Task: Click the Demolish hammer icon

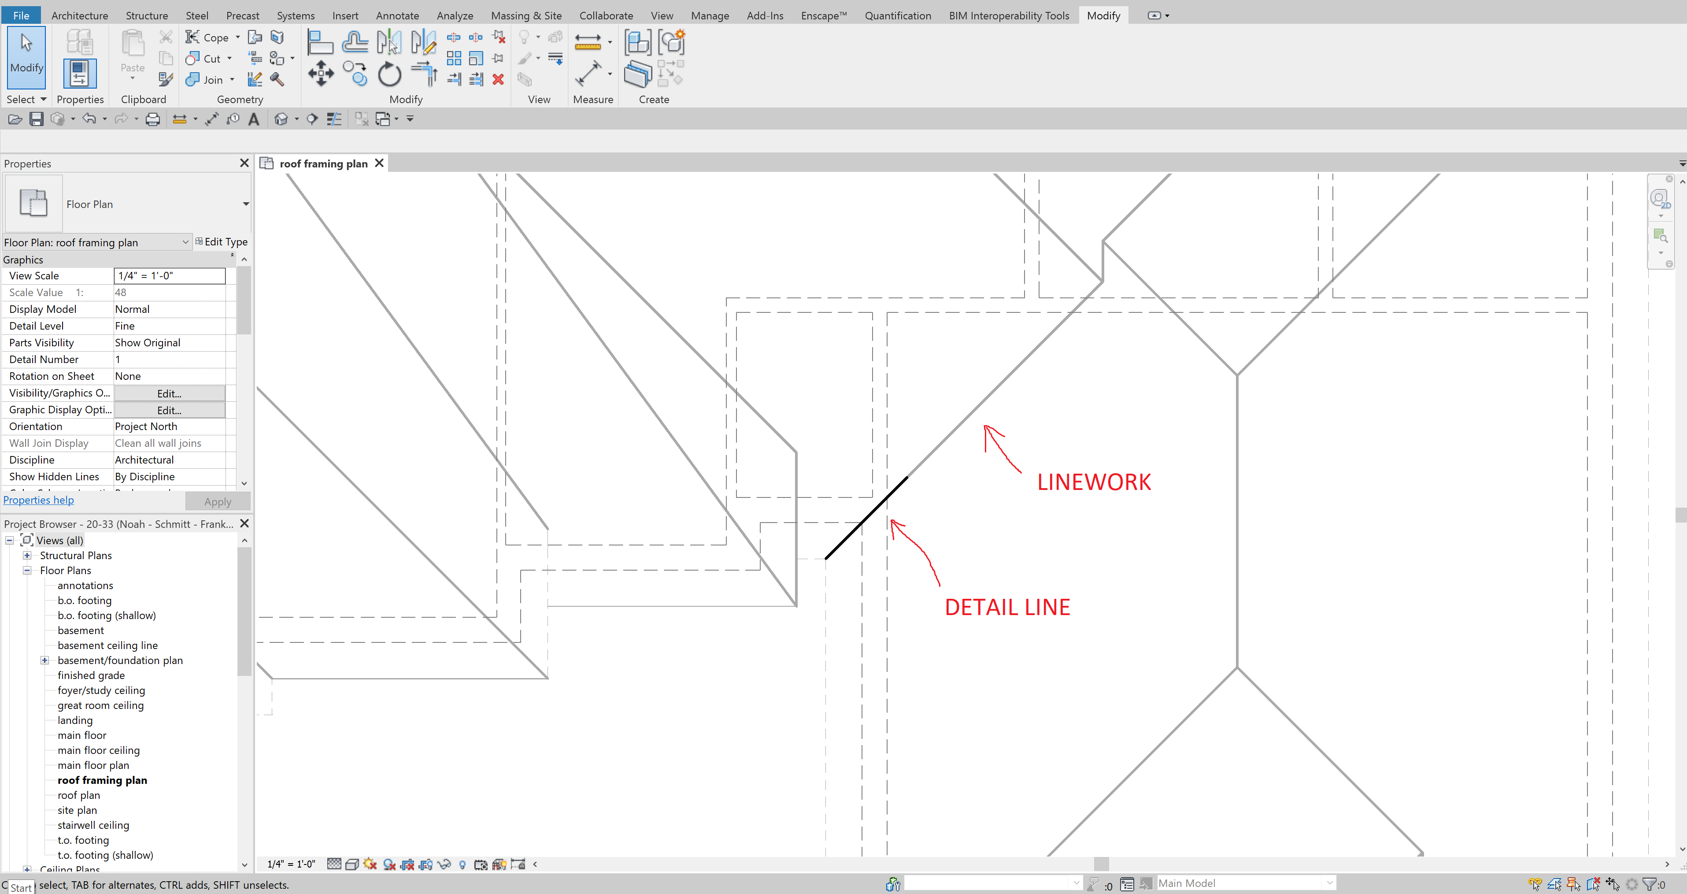Action: pyautogui.click(x=277, y=79)
